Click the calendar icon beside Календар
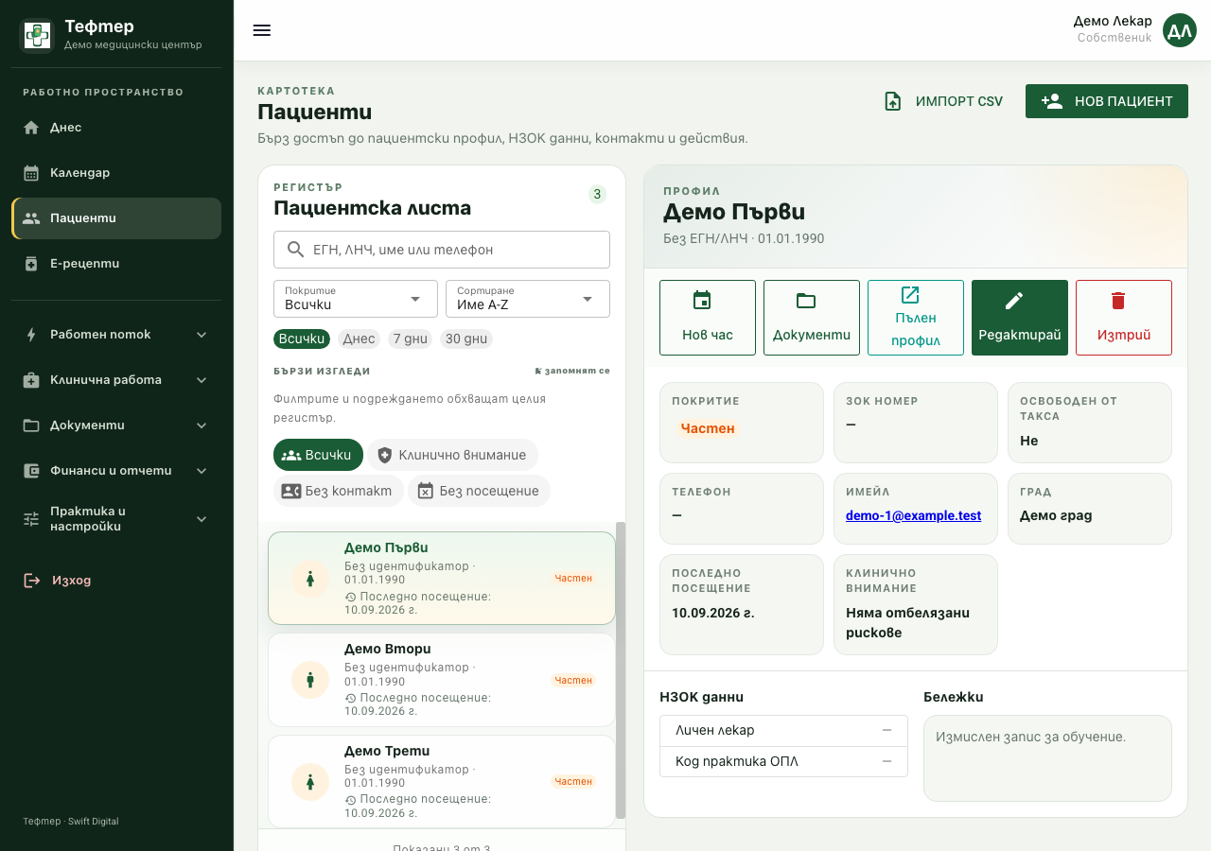Viewport: 1211px width, 851px height. coord(31,173)
